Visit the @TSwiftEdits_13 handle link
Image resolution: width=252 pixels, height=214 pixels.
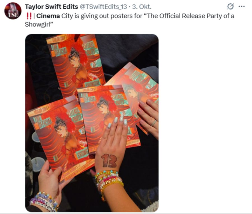(x=103, y=7)
